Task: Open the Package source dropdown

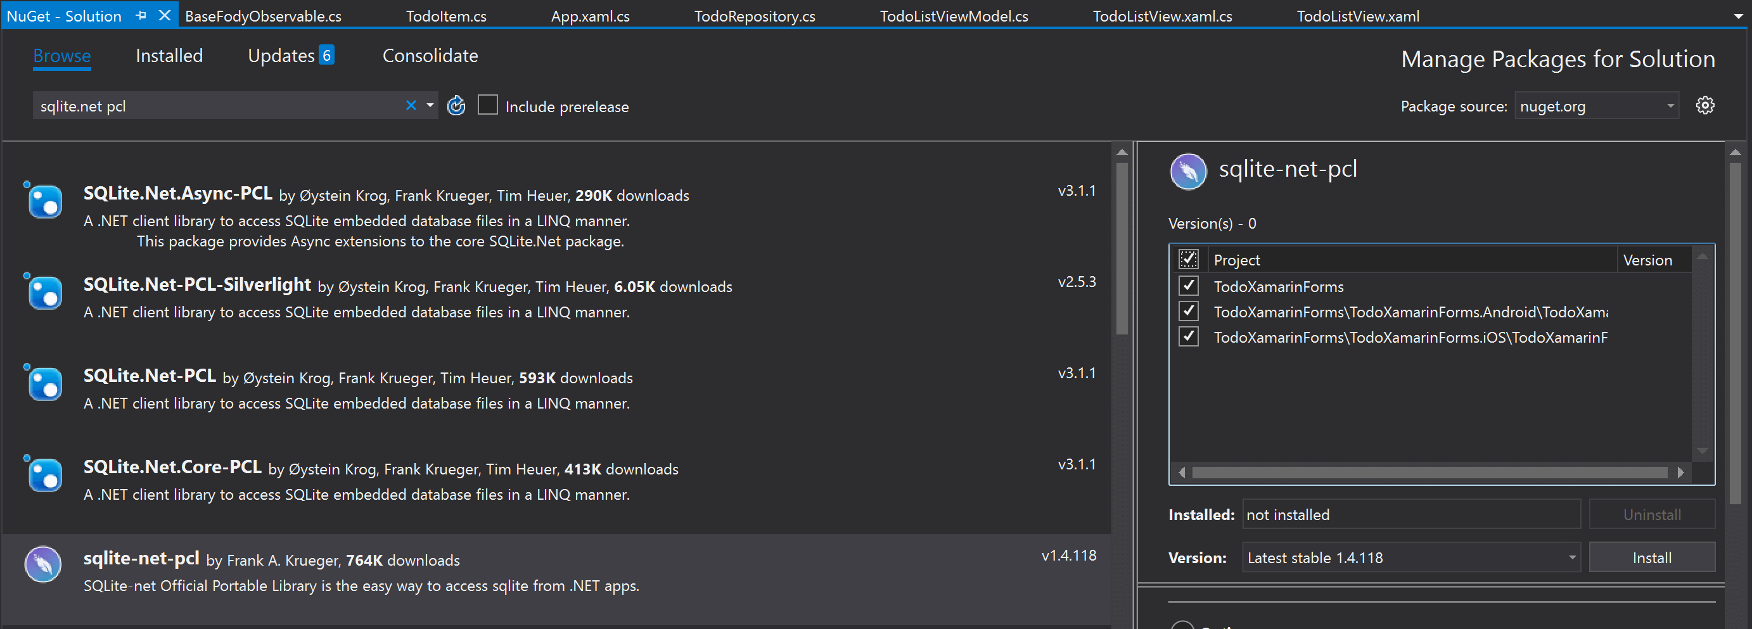Action: pyautogui.click(x=1596, y=106)
